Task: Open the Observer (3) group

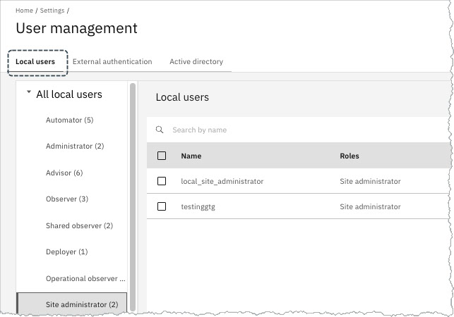Action: [67, 199]
